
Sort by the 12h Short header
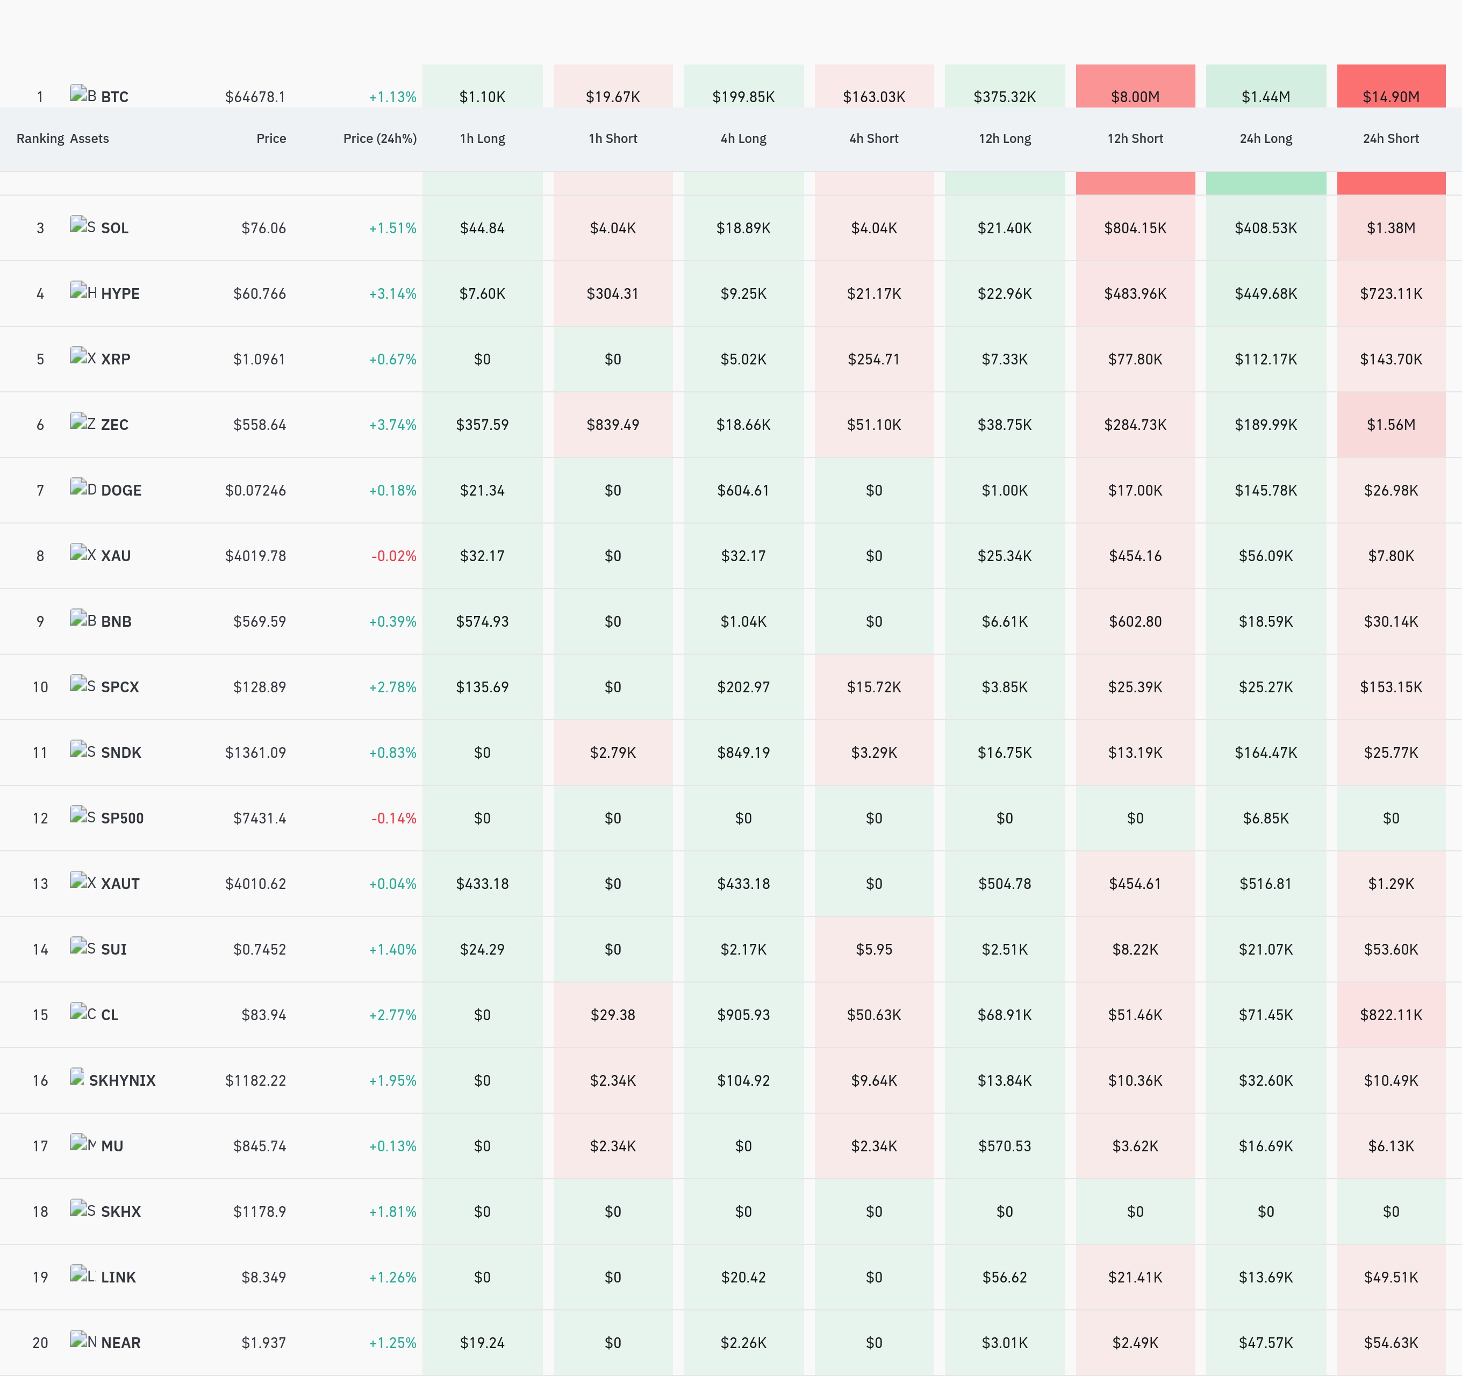[1135, 138]
